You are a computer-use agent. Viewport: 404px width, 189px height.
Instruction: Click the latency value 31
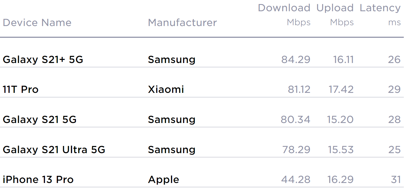(x=396, y=180)
